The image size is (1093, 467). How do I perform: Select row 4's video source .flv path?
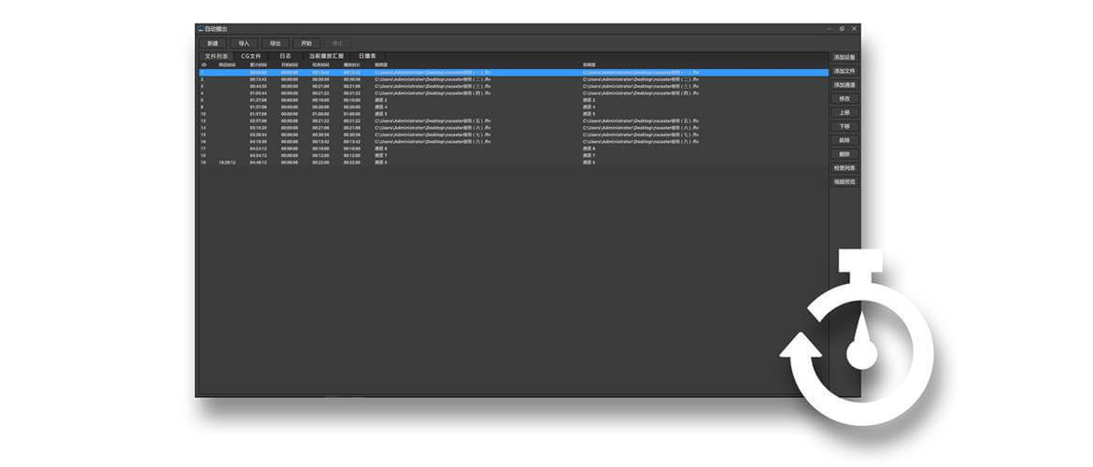click(433, 92)
